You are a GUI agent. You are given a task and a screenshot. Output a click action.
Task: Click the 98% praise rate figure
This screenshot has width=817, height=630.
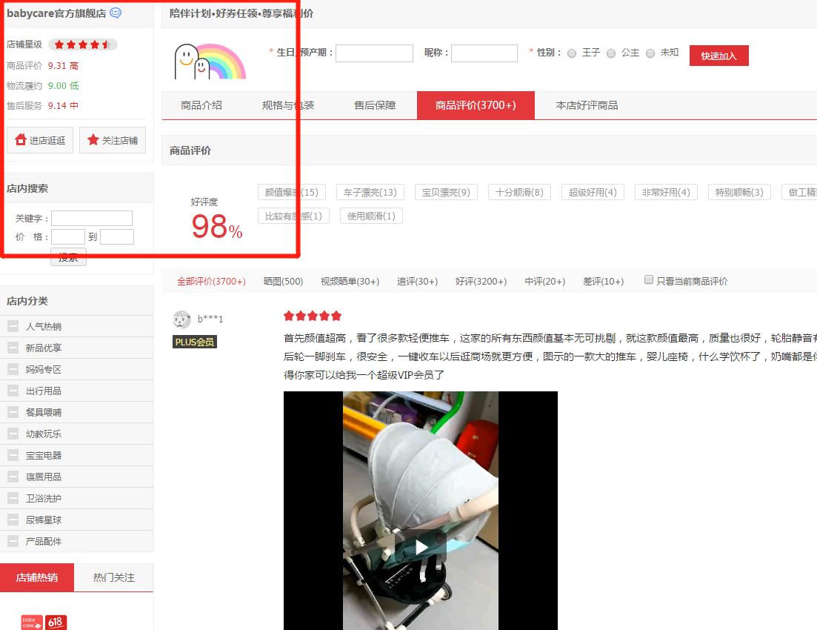(215, 227)
